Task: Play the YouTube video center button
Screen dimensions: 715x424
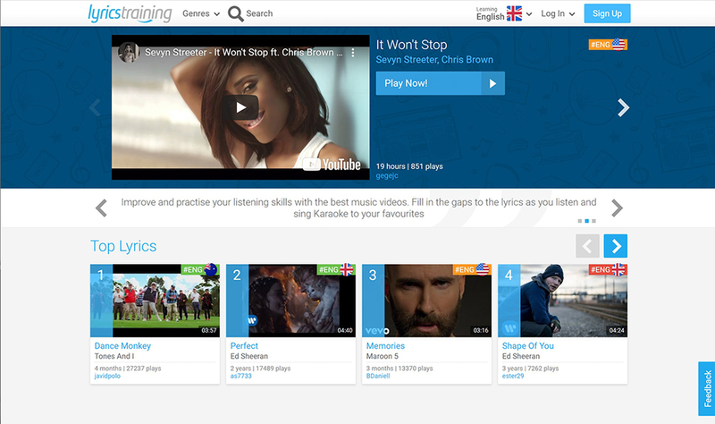Action: [x=240, y=107]
